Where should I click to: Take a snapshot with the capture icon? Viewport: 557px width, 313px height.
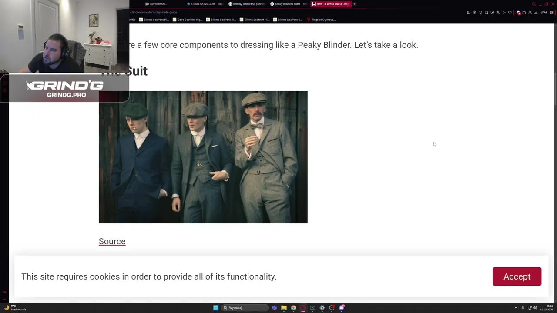click(487, 13)
